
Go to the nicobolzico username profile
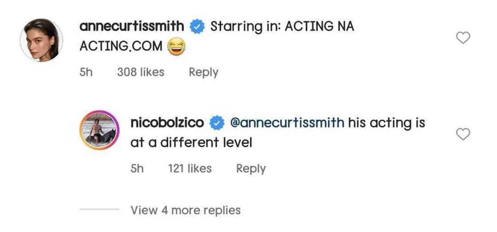(167, 123)
